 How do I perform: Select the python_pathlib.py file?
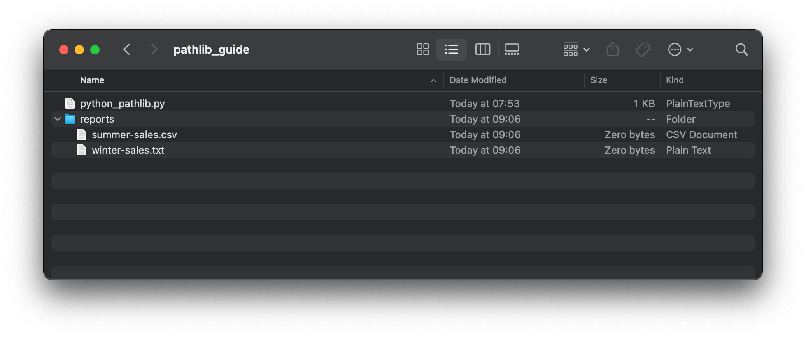122,104
